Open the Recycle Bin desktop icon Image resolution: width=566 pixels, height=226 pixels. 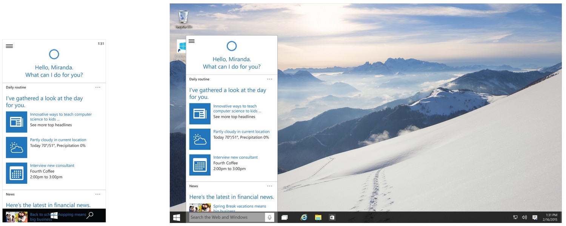[183, 20]
